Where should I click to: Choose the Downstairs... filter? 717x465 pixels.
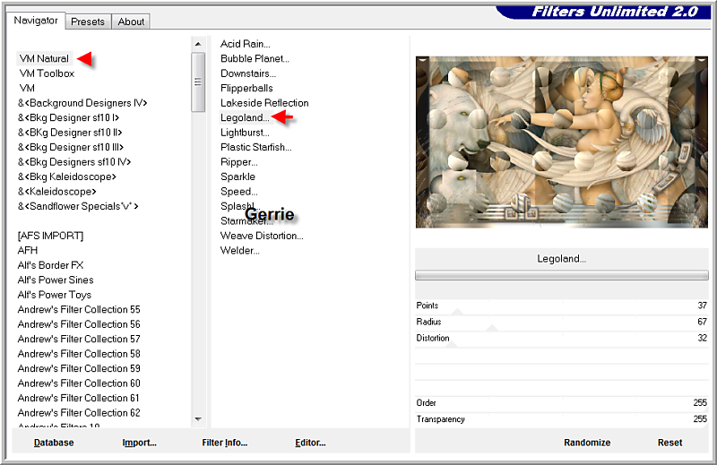[x=248, y=73]
